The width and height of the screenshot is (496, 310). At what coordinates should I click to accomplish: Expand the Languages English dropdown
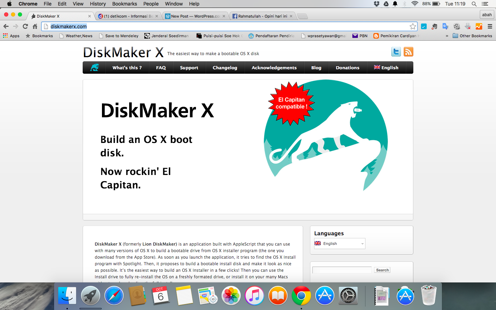point(339,244)
